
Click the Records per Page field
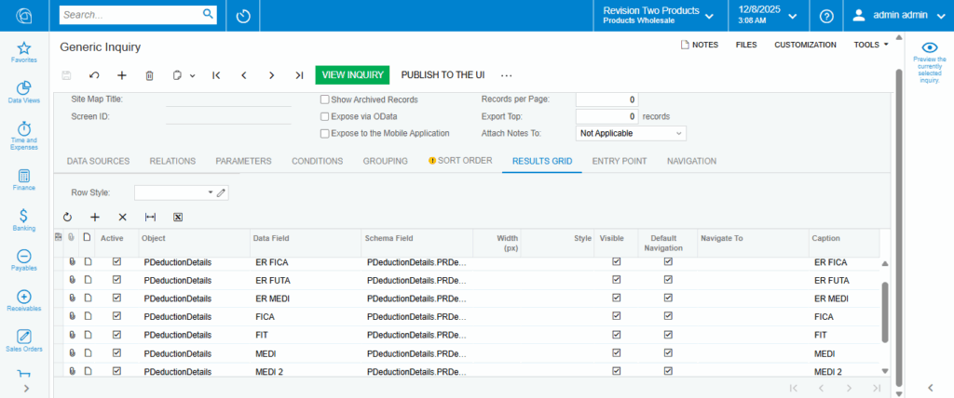606,99
